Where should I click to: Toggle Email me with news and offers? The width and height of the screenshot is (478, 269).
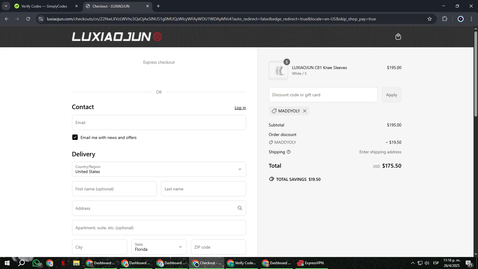point(75,137)
